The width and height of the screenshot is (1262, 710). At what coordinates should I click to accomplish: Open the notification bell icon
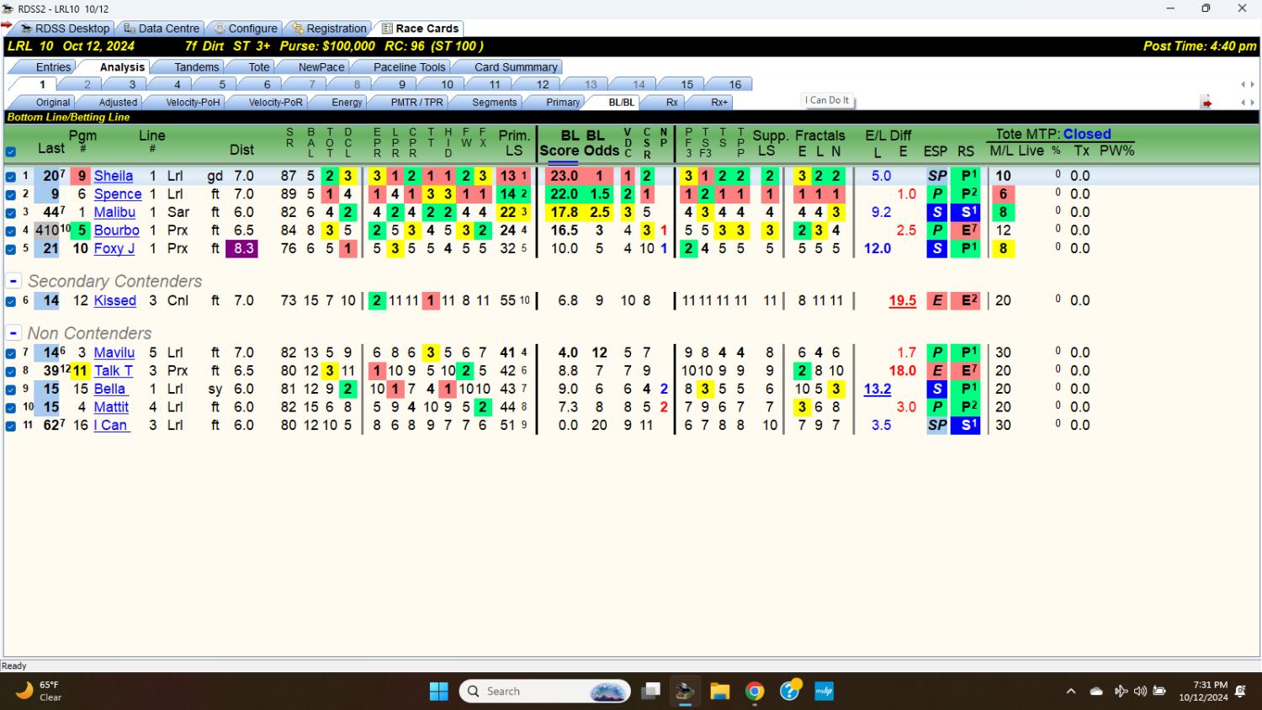(x=1240, y=691)
